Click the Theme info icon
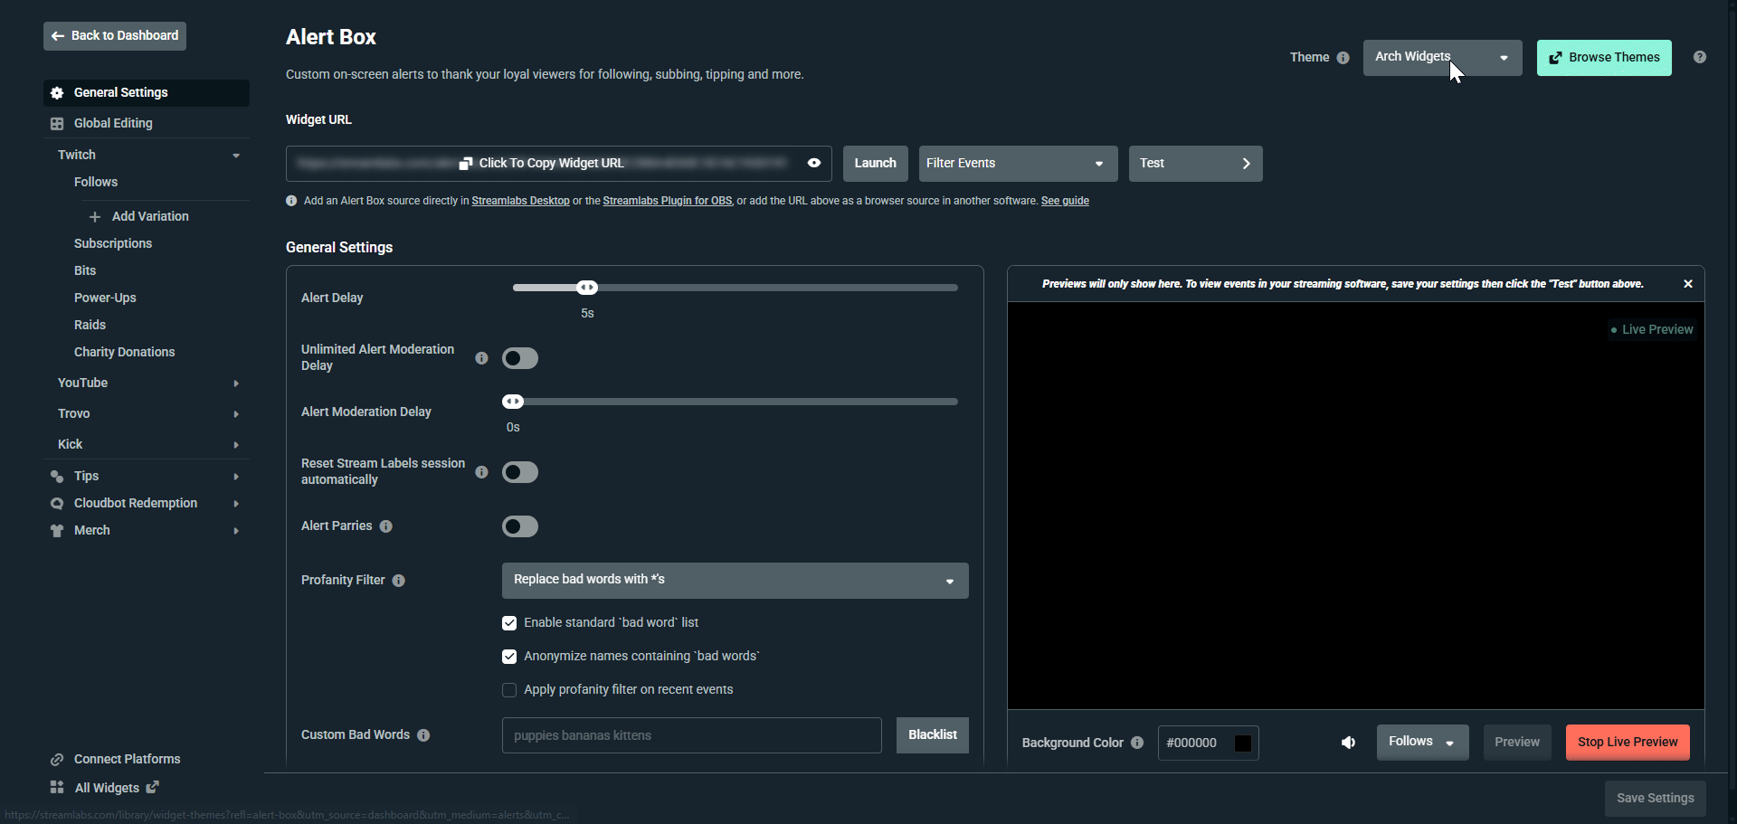The height and width of the screenshot is (824, 1737). tap(1343, 58)
